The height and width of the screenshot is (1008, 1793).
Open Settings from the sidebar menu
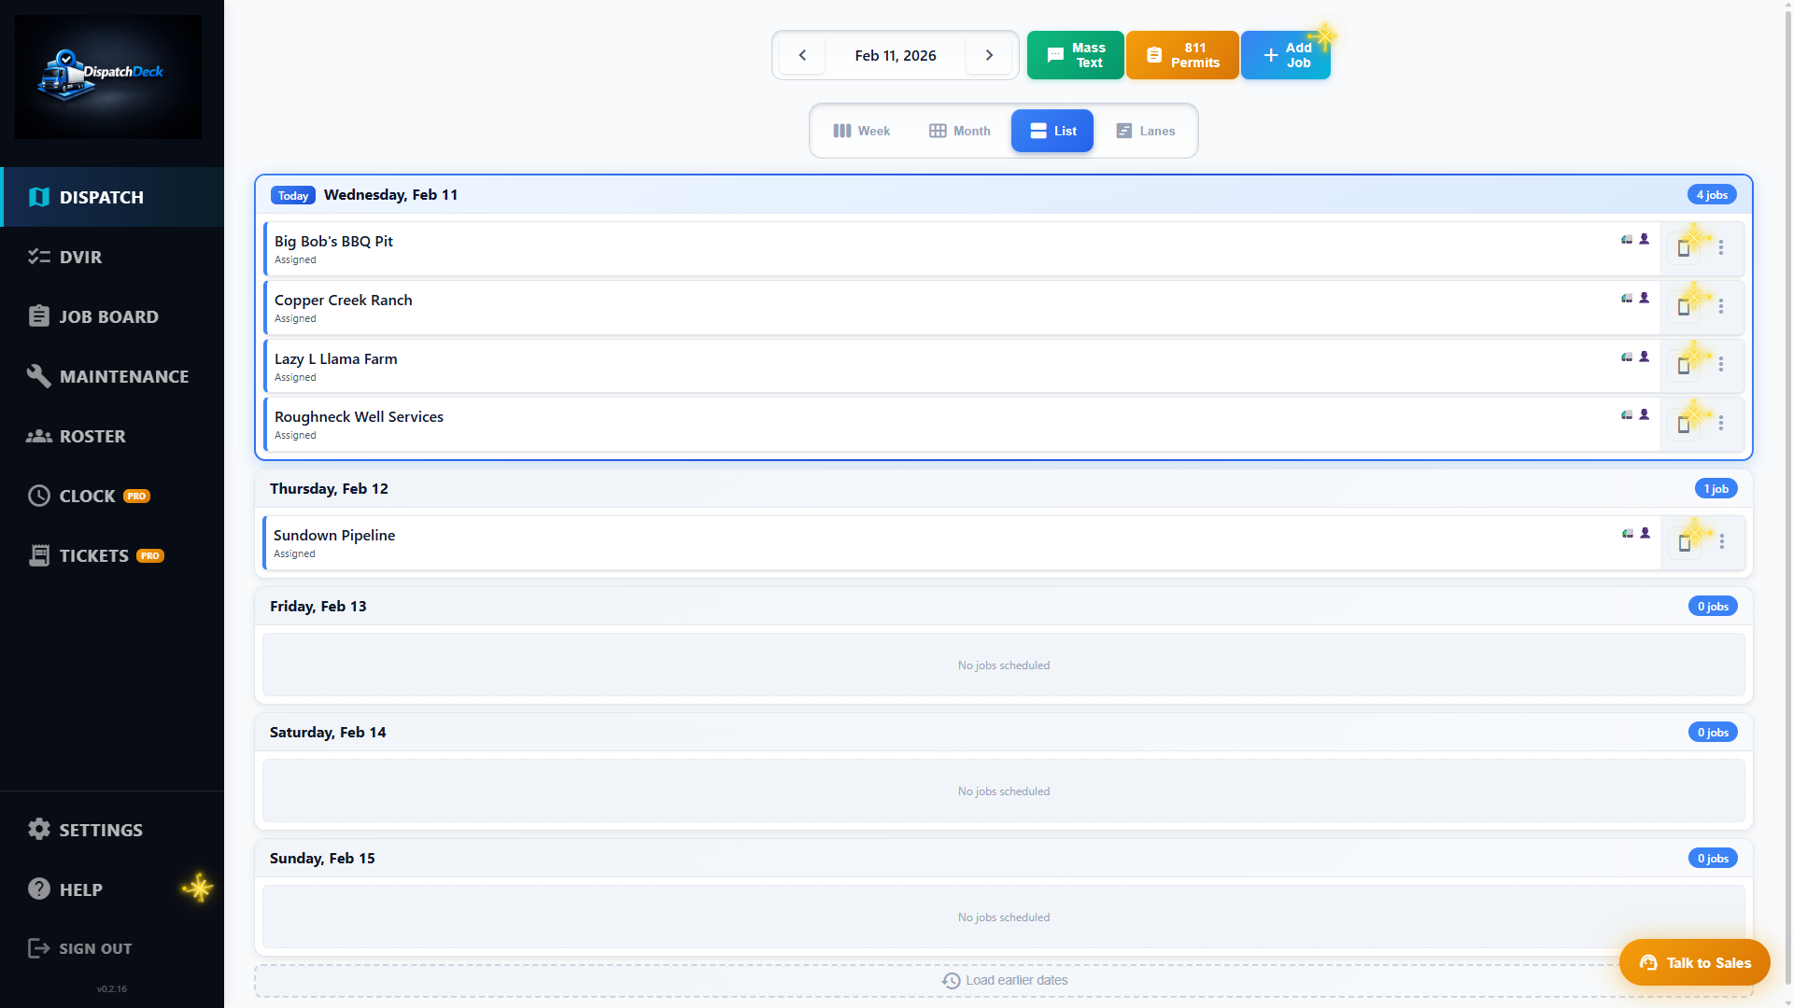[85, 829]
